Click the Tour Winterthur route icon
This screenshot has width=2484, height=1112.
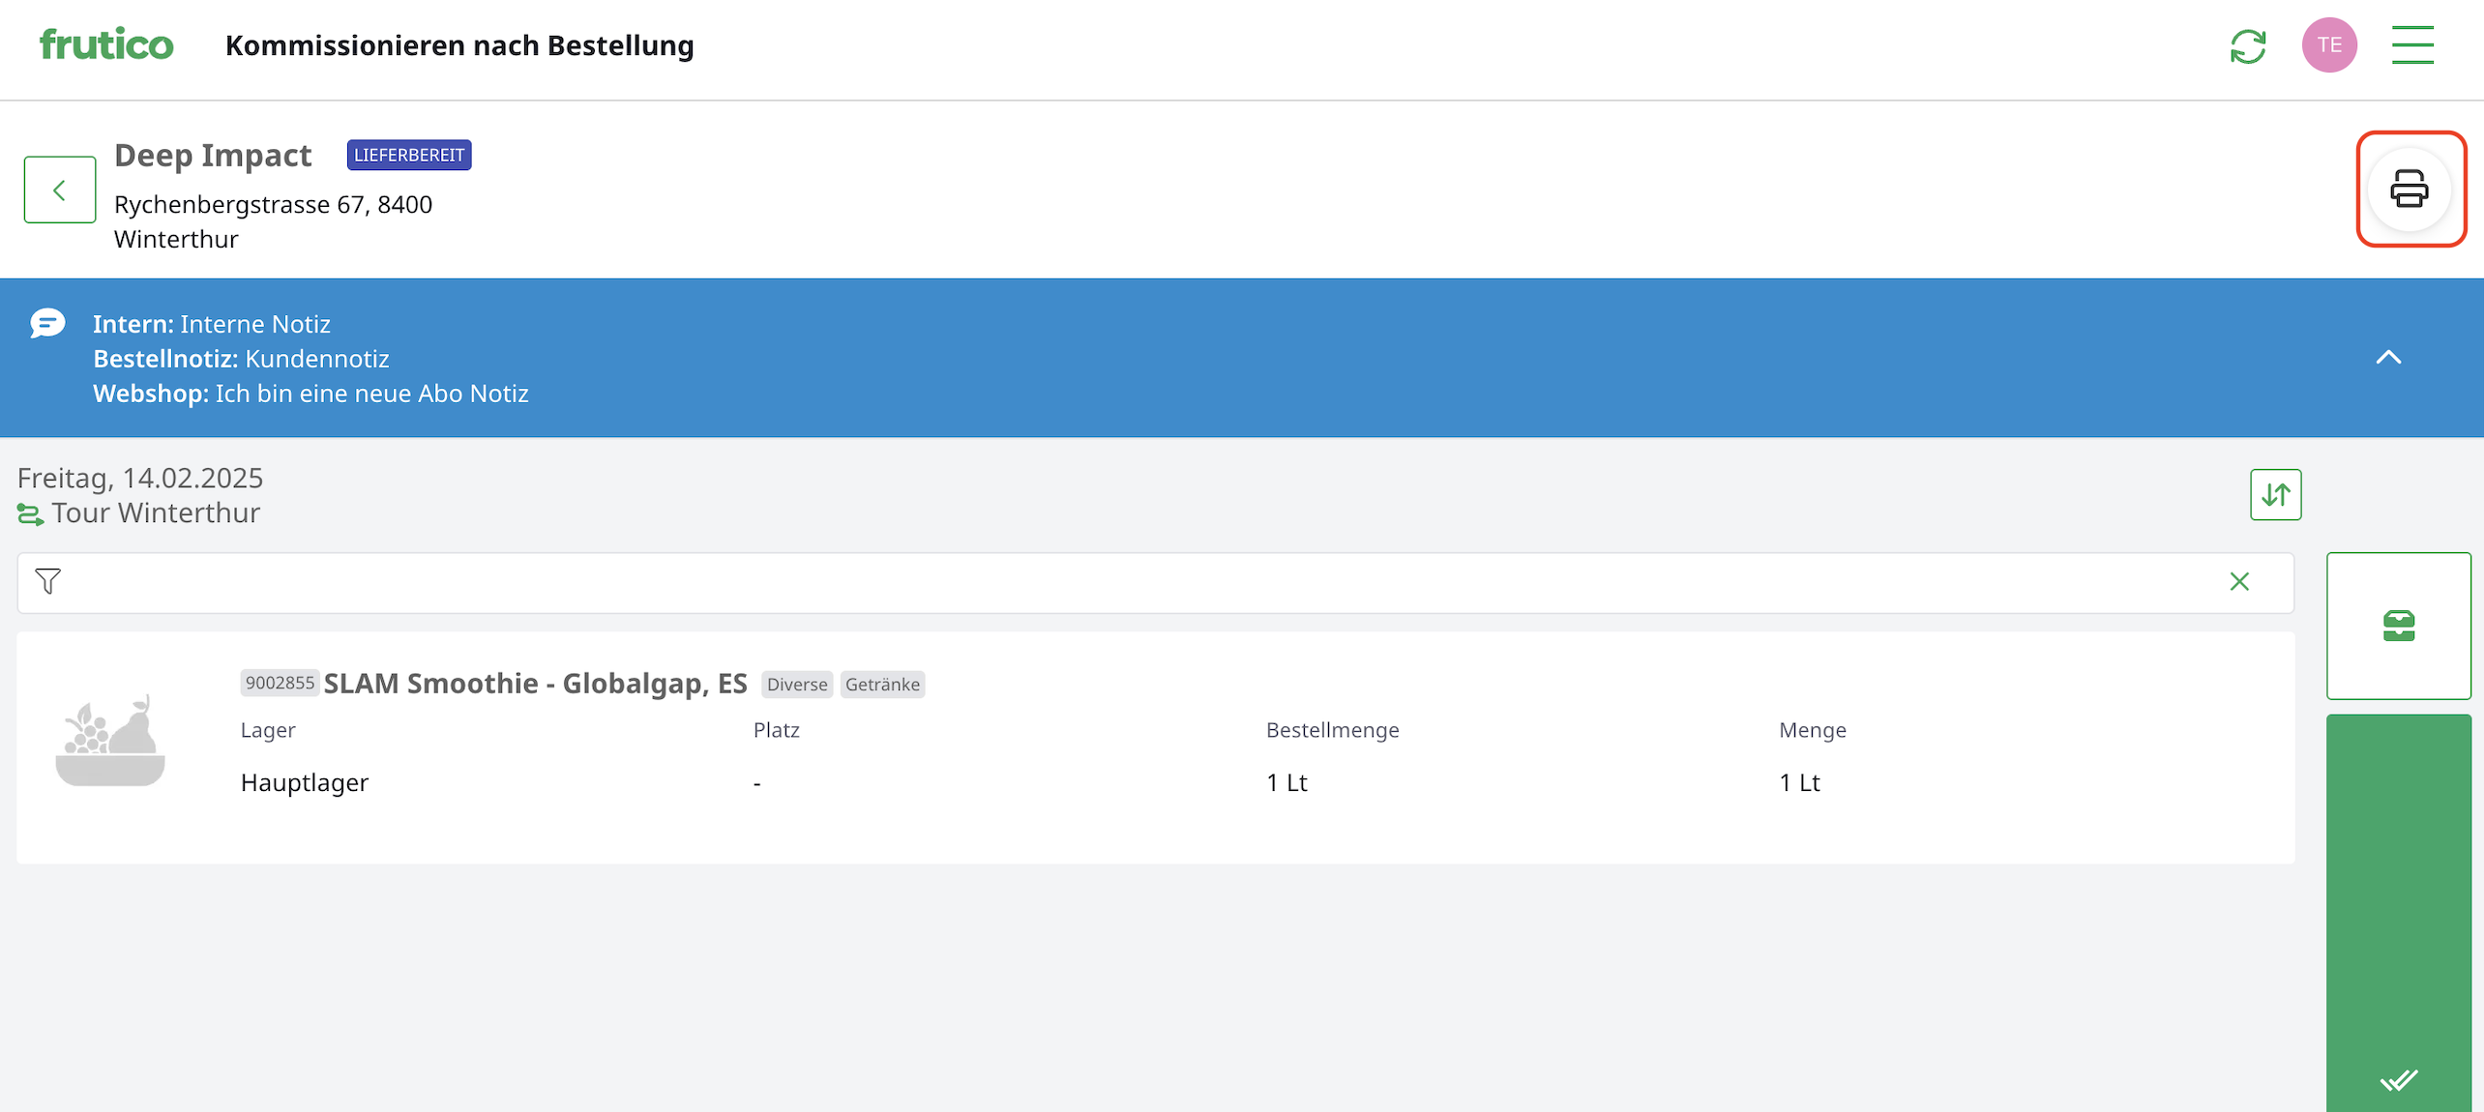[x=30, y=514]
